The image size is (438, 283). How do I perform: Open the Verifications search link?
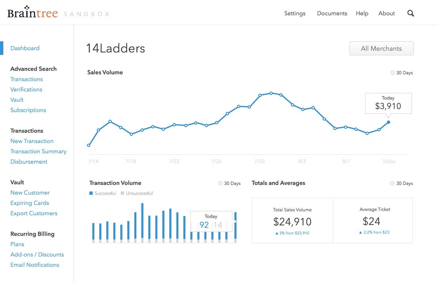click(26, 89)
